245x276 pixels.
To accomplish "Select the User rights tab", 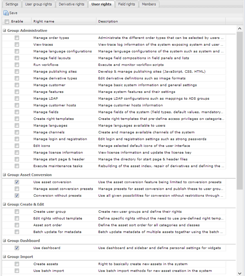I will tap(101, 4).
